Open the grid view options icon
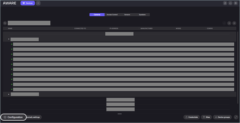Screen dimensions: 240x123 234,23
